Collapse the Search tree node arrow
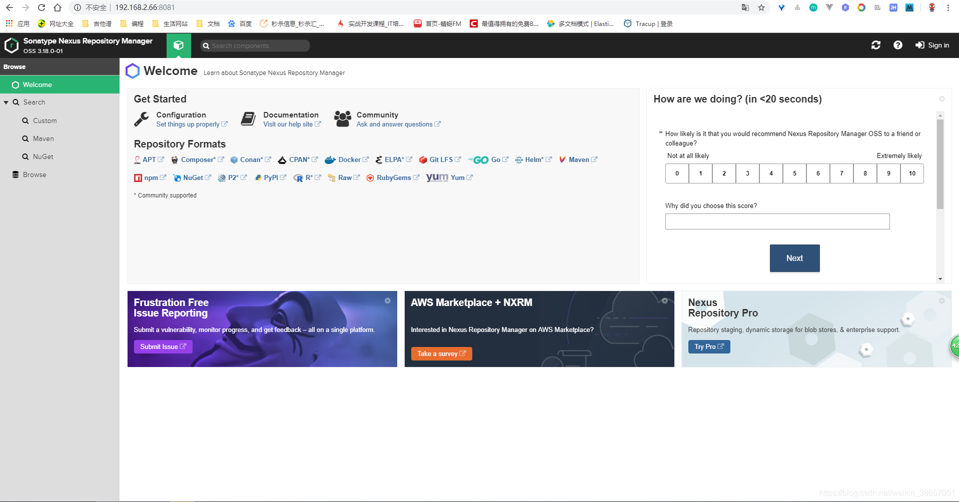Screen dimensions: 959x502 pos(6,102)
